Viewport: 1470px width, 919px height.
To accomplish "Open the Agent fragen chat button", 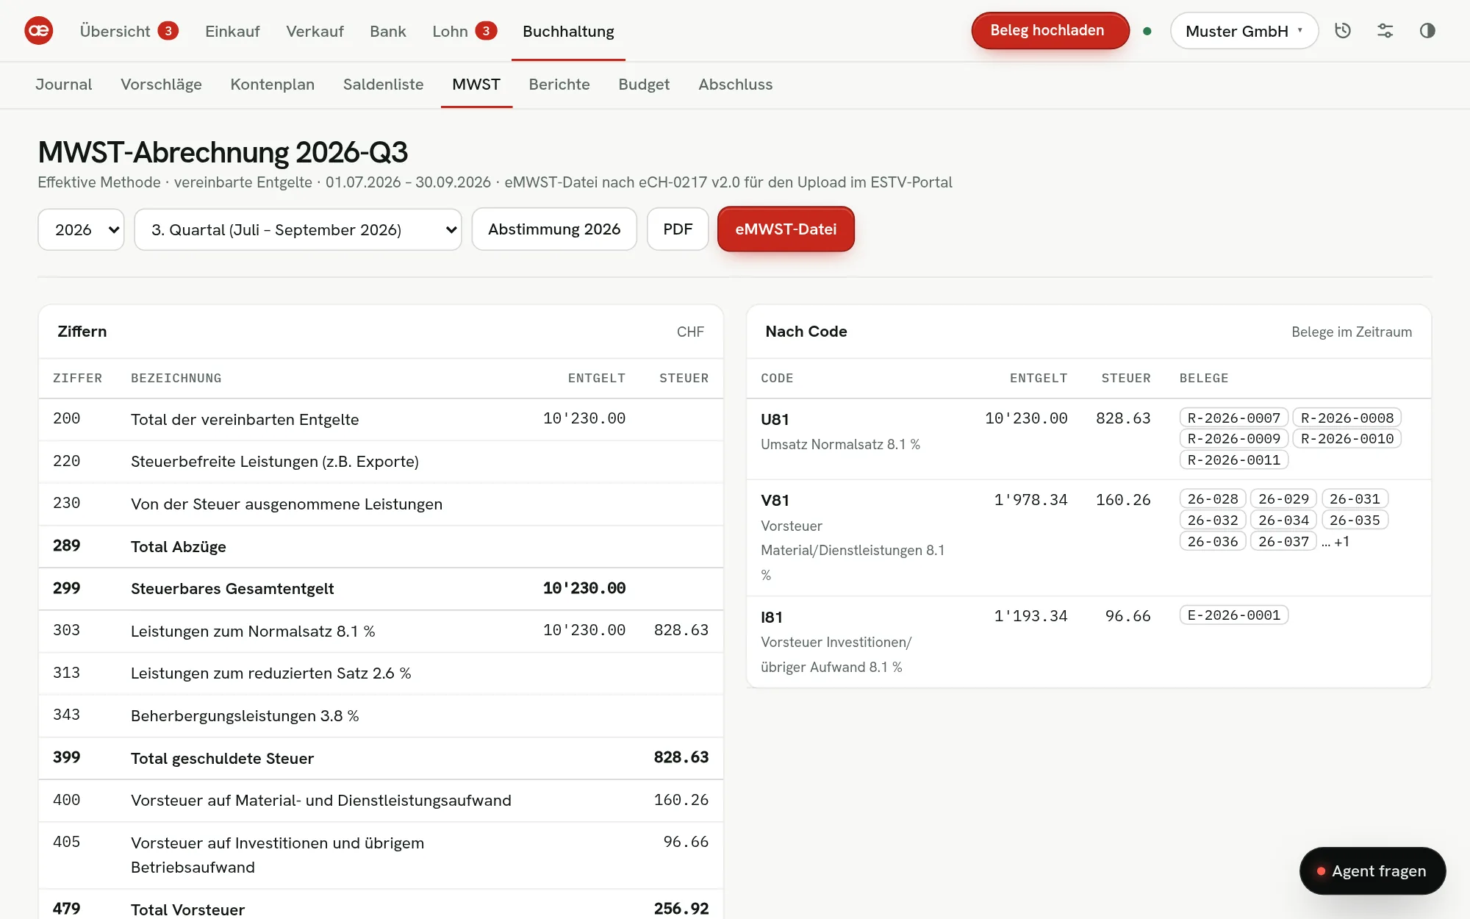I will 1372,871.
